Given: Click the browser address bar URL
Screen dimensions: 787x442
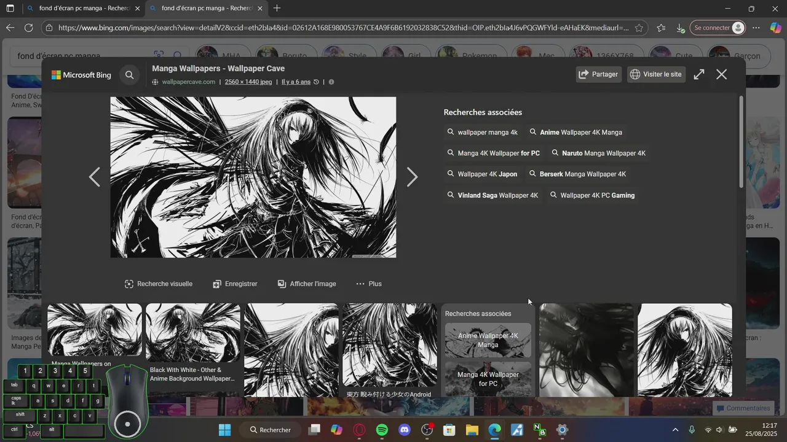Looking at the screenshot, I should (x=343, y=28).
